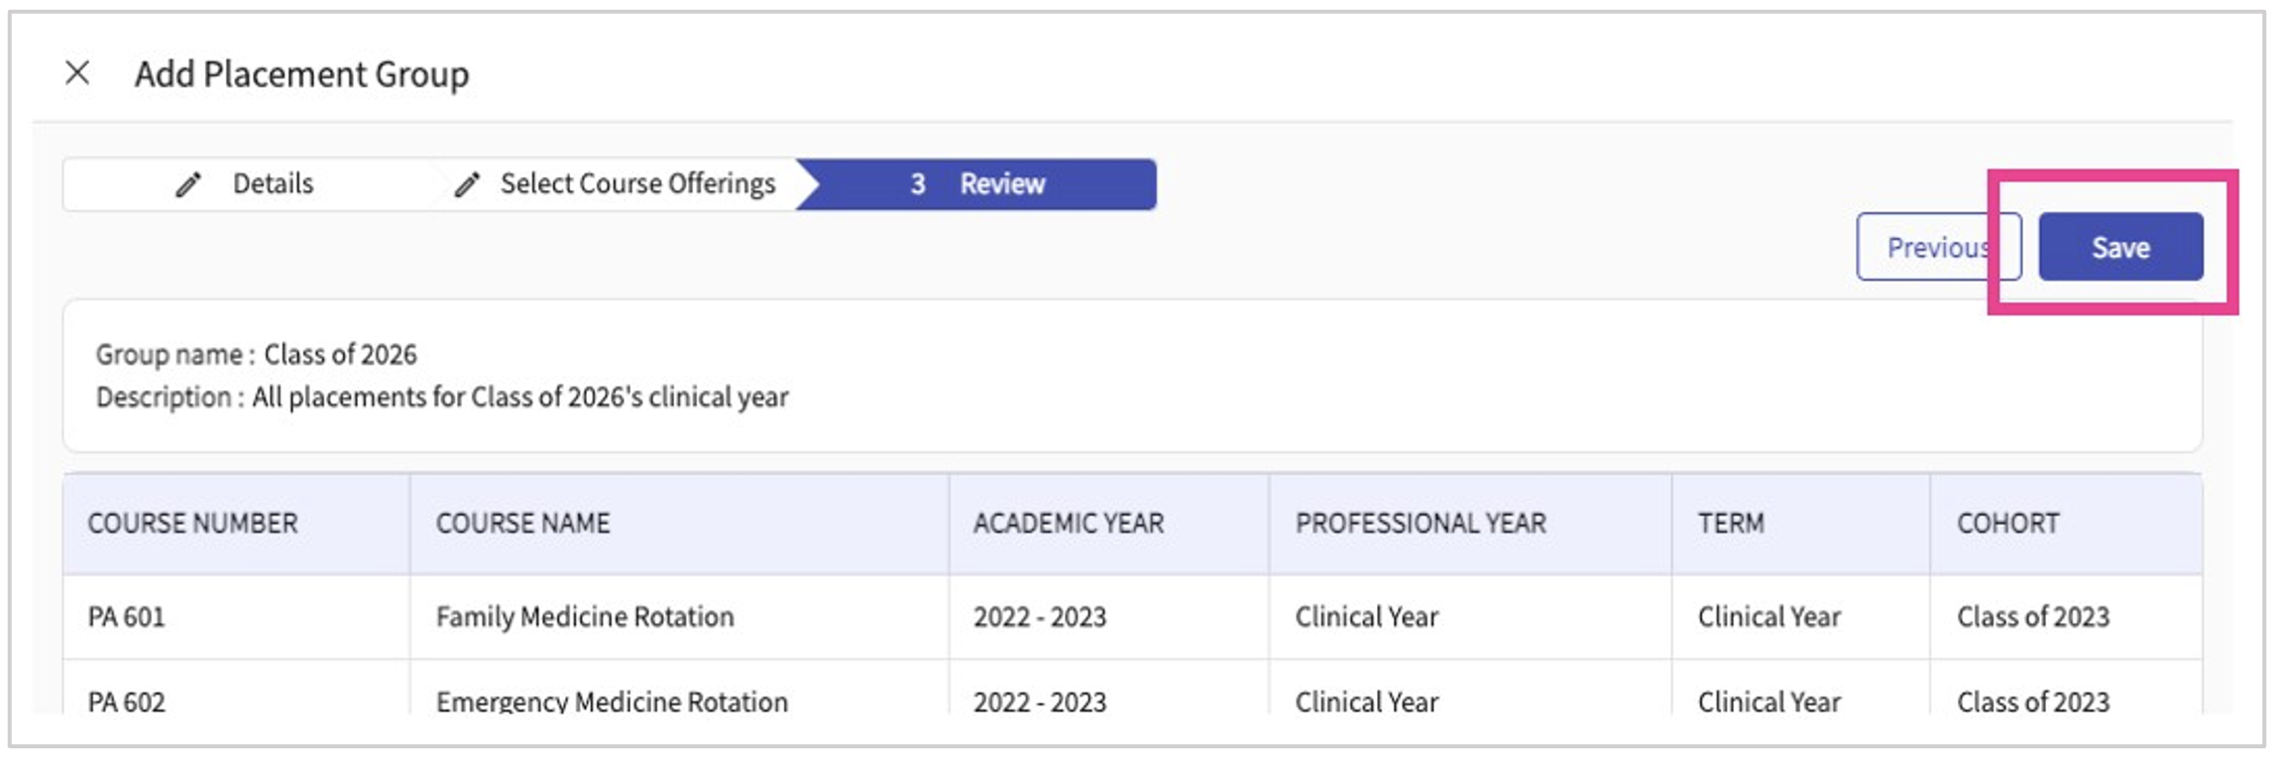Click the Family Medicine Rotation cell
Image resolution: width=2278 pixels, height=757 pixels.
[585, 617]
